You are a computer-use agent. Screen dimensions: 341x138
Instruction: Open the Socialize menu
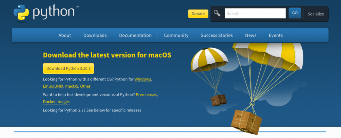pyautogui.click(x=316, y=14)
